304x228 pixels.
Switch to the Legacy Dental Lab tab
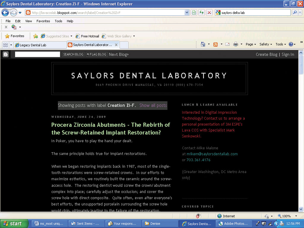pos(40,45)
